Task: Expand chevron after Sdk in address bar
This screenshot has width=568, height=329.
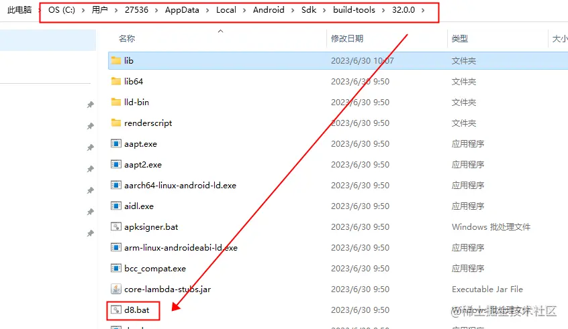Action: point(324,10)
